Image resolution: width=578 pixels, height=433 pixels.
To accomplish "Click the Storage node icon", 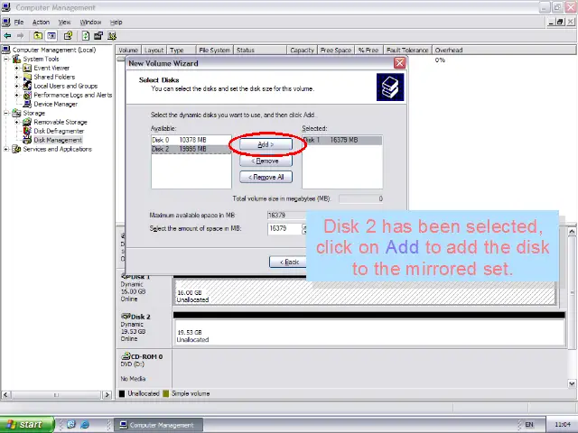I will 16,113.
